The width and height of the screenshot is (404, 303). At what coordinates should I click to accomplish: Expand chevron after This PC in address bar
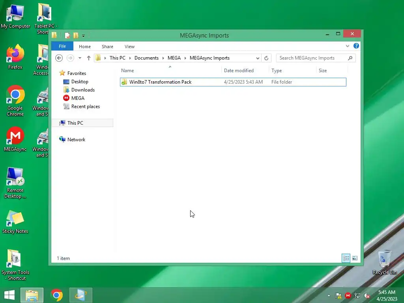pyautogui.click(x=130, y=58)
